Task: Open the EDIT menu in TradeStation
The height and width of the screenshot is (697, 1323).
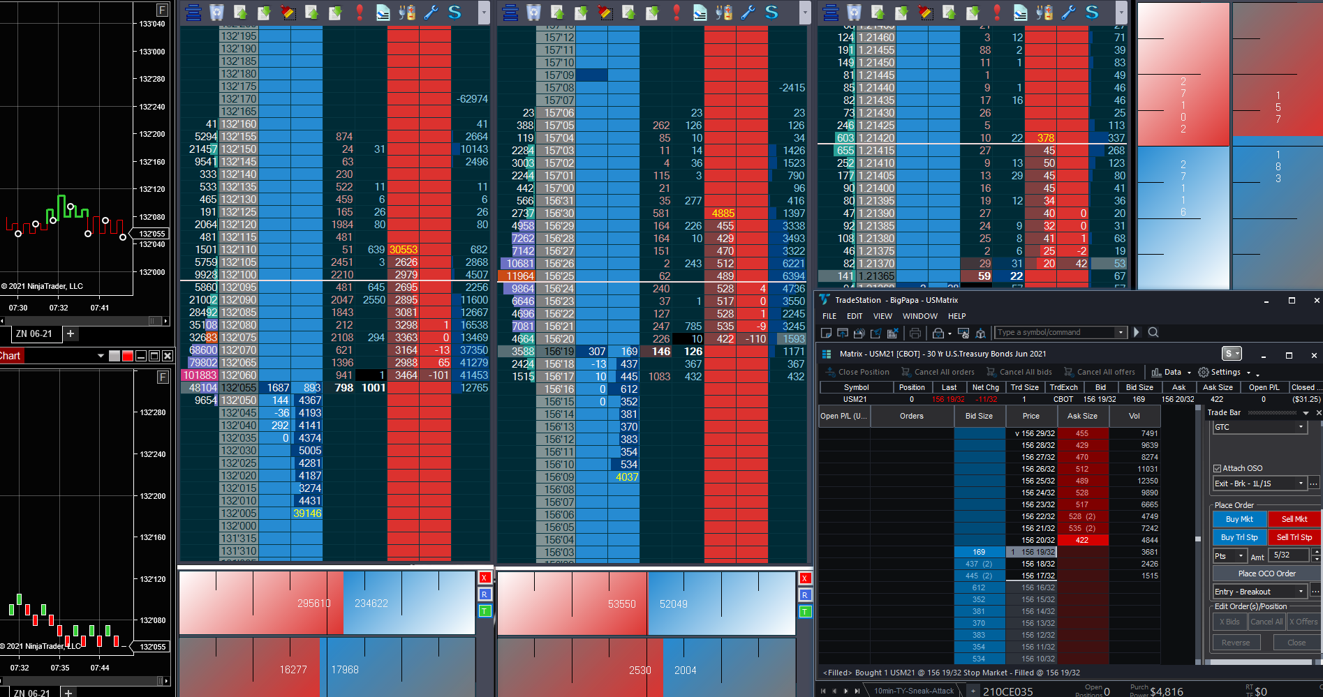Action: pos(855,316)
